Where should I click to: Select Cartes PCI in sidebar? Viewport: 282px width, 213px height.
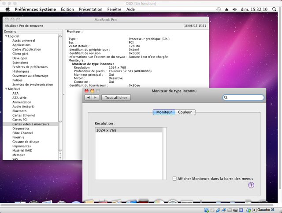point(20,120)
